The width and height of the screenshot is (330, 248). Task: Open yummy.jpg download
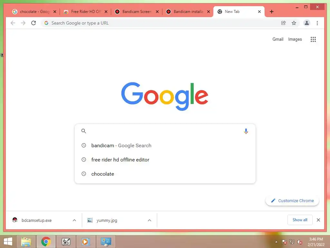click(107, 220)
